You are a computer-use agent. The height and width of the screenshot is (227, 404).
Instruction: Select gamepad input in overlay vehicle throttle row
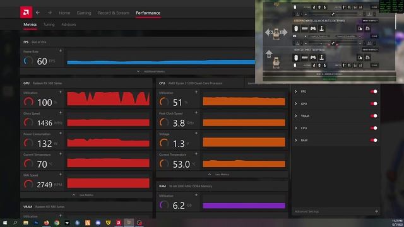point(313,57)
